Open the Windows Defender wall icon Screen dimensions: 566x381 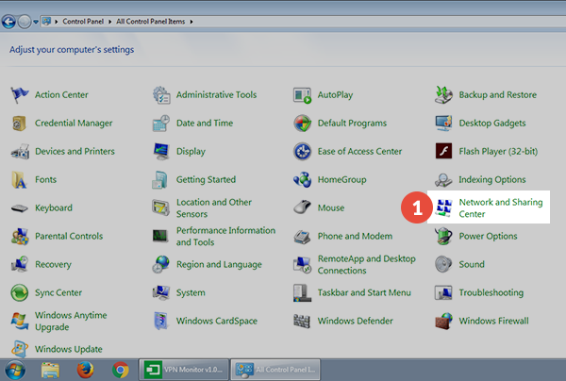[x=302, y=321]
